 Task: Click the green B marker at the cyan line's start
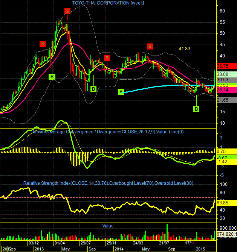coord(121,91)
